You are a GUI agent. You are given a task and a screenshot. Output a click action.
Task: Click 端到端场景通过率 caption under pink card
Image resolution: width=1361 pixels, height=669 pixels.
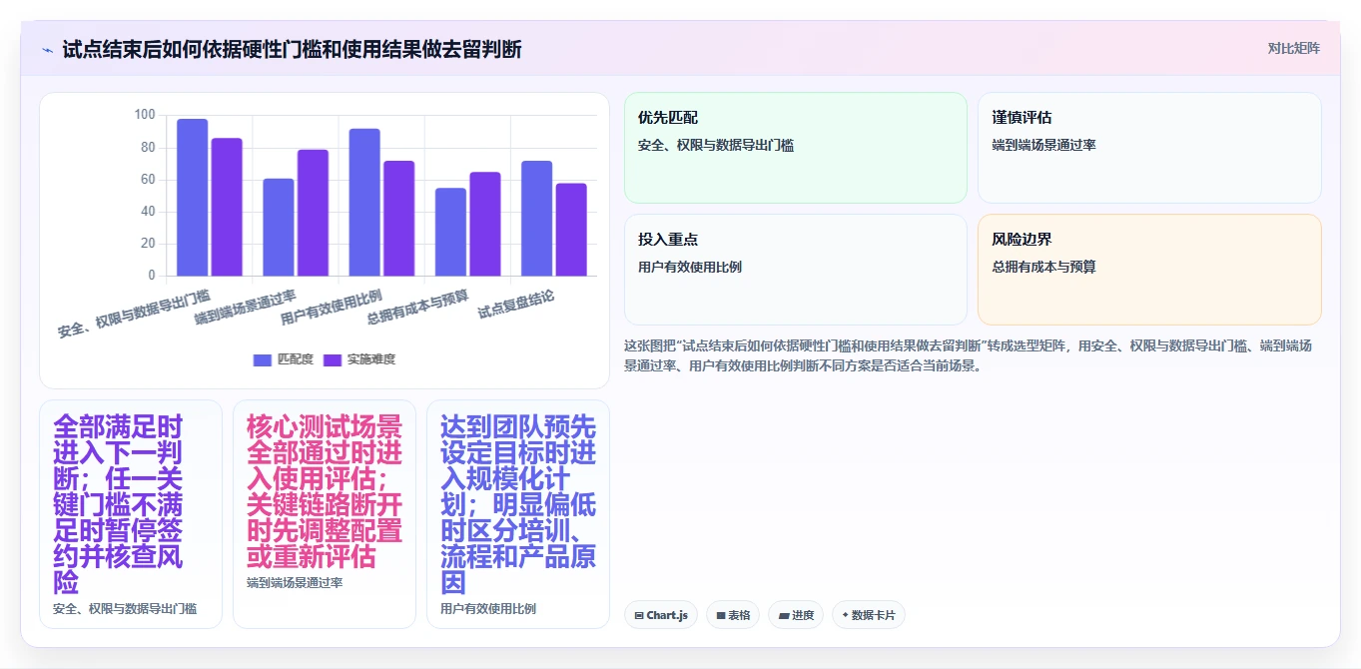coord(295,582)
